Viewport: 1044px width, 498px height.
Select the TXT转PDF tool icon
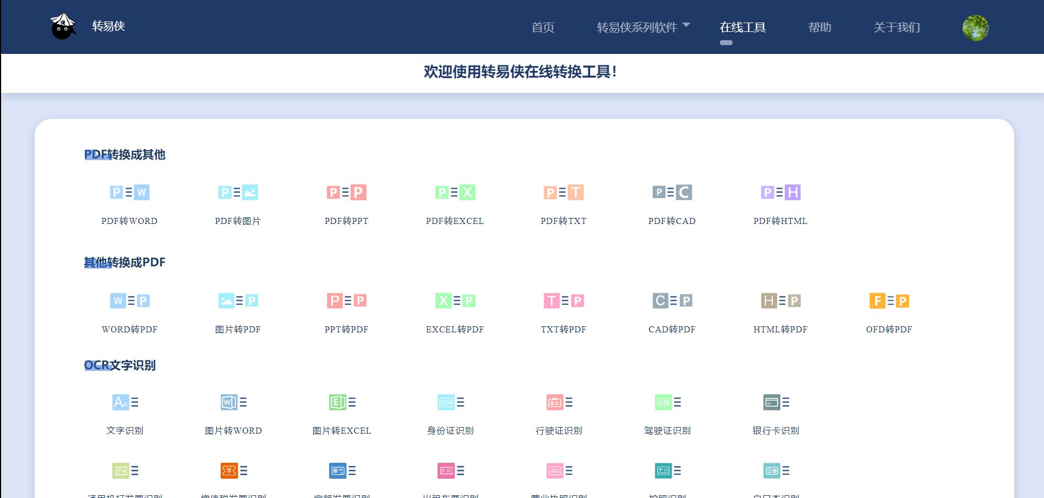564,301
